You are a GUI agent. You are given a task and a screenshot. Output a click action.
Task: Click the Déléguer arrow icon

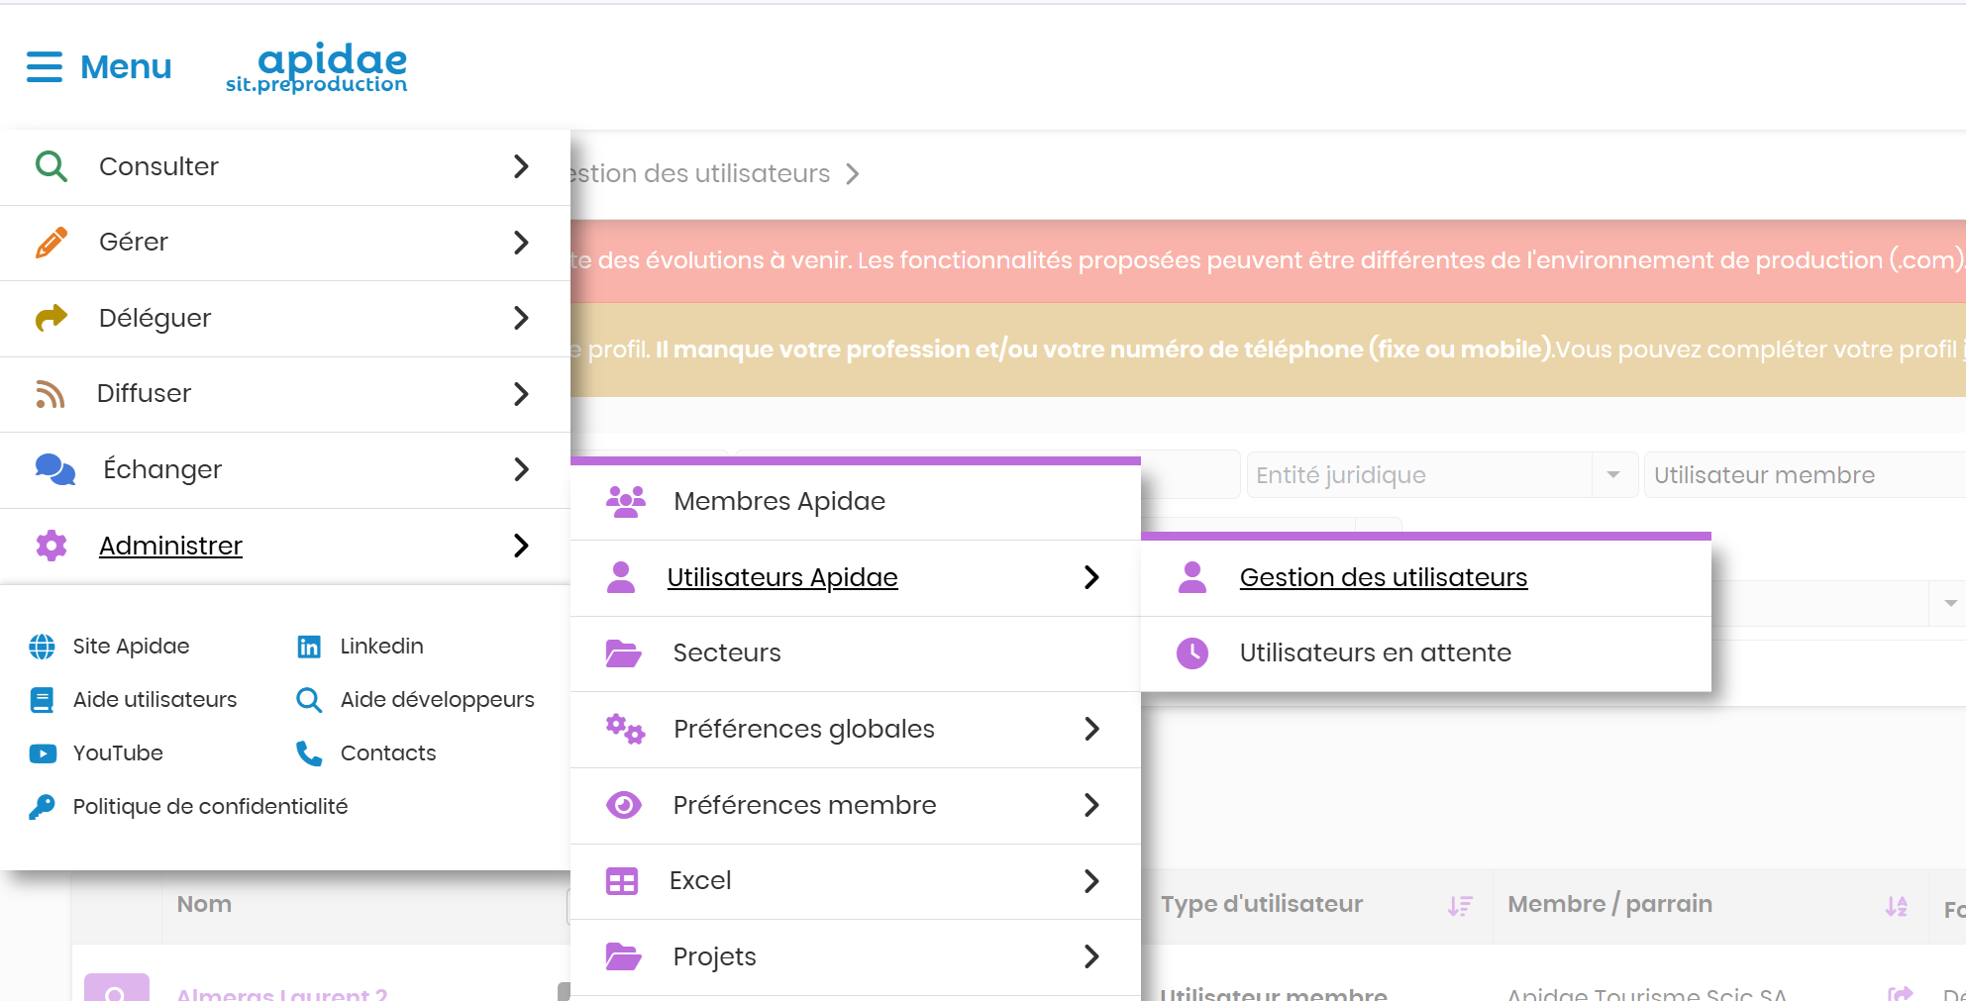(52, 318)
